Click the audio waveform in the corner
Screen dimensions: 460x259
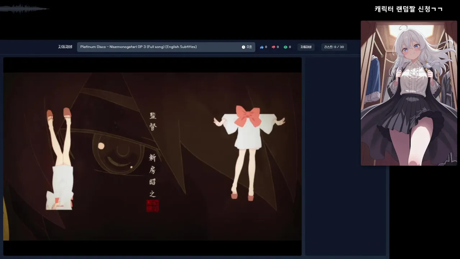24,9
